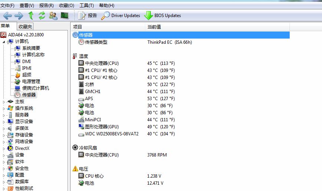This screenshot has height=191, width=322.
Task: Click the green monitor graph toolbar icon
Action: pos(65,16)
